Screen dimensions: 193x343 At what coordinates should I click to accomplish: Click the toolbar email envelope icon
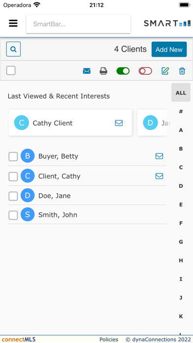[x=87, y=71]
